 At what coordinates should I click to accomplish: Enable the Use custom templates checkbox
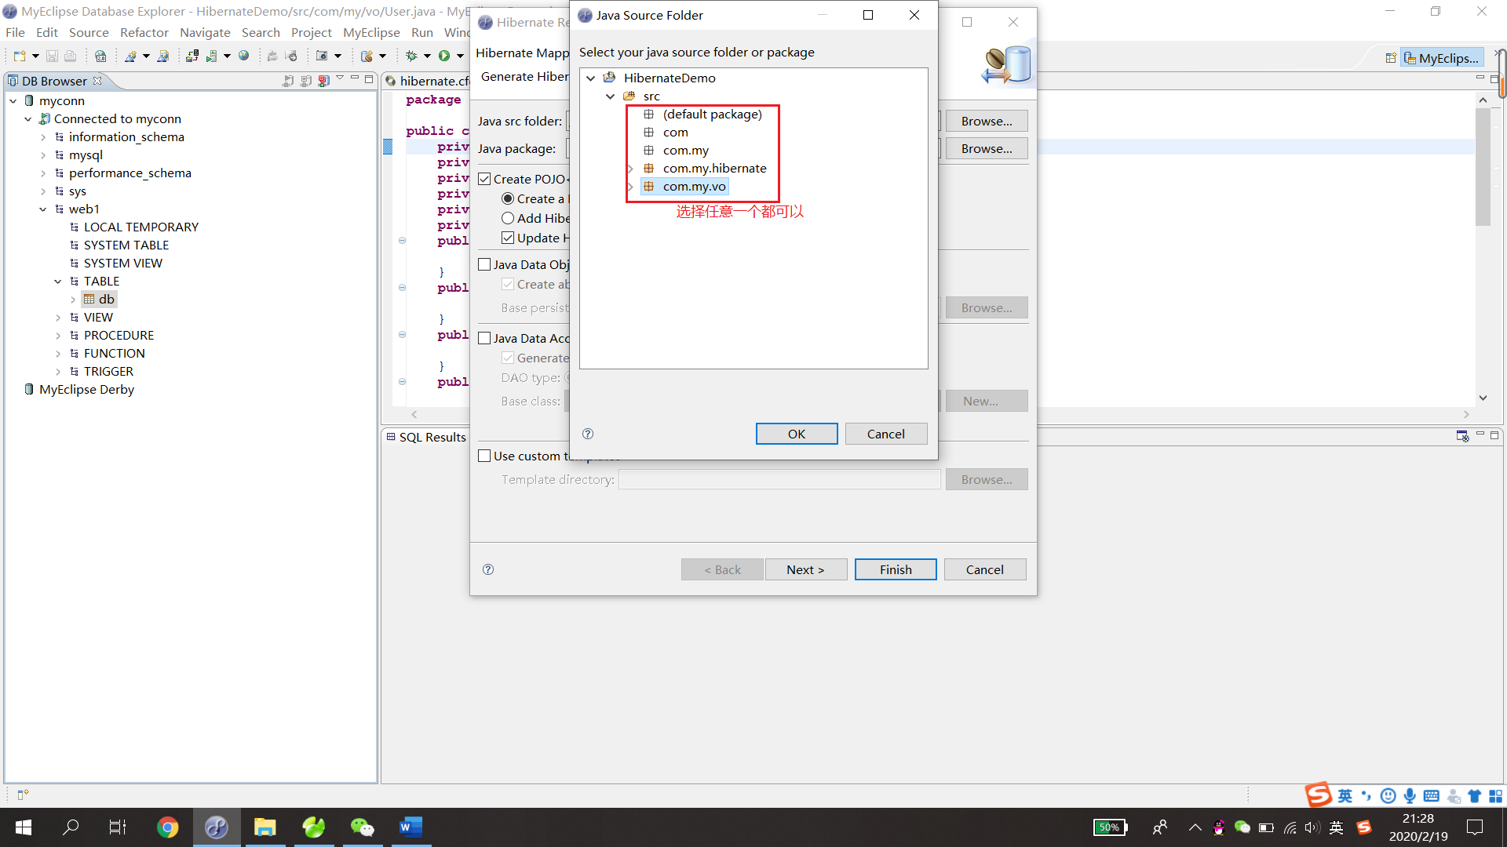(484, 456)
